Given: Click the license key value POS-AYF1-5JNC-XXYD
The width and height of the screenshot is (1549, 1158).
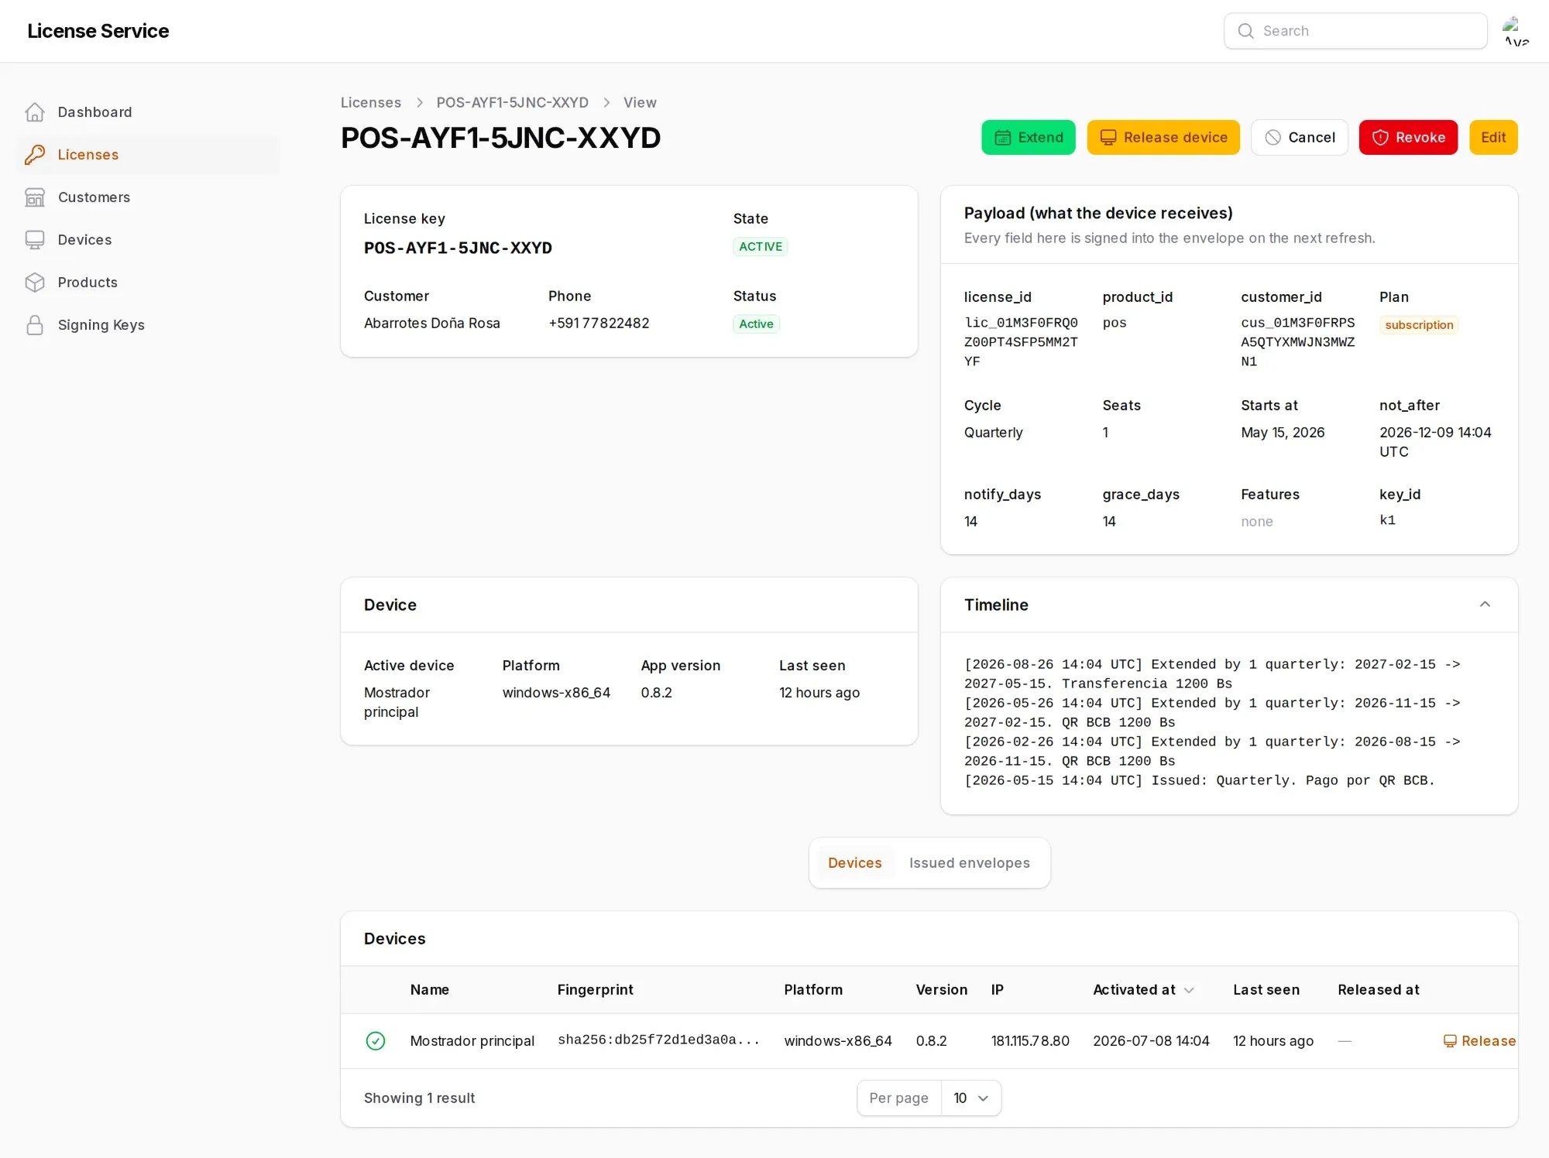Looking at the screenshot, I should click(458, 248).
